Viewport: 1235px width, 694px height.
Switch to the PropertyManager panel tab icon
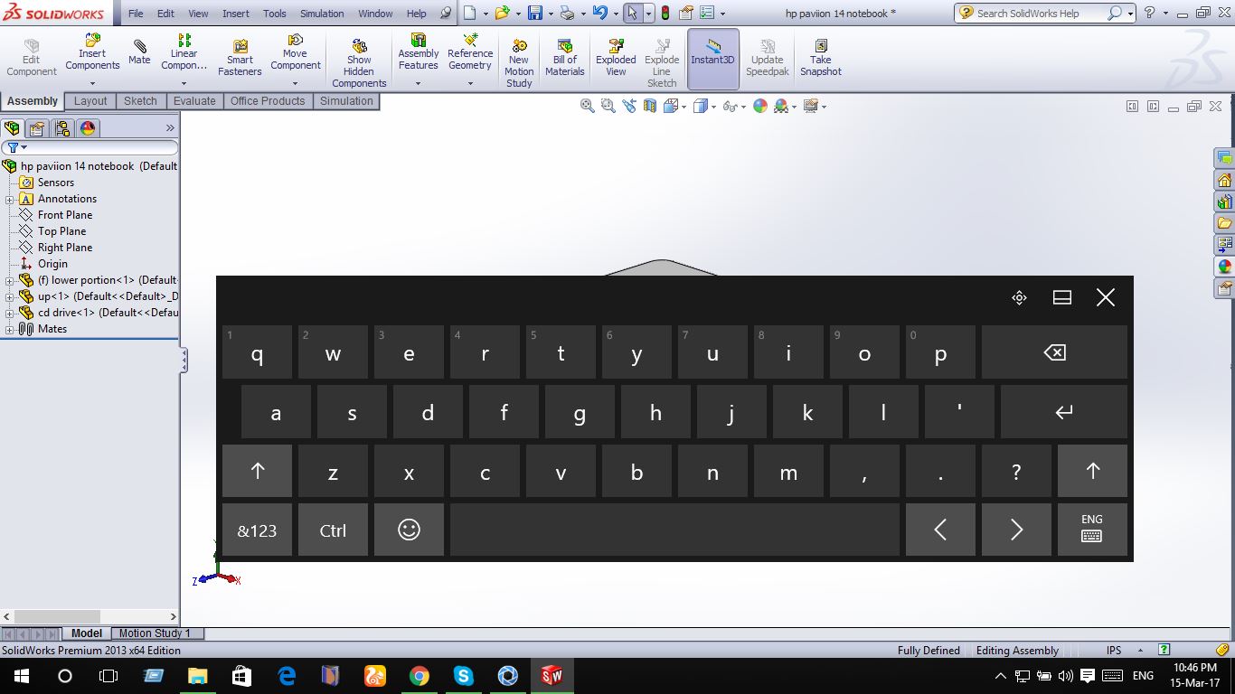[x=37, y=128]
